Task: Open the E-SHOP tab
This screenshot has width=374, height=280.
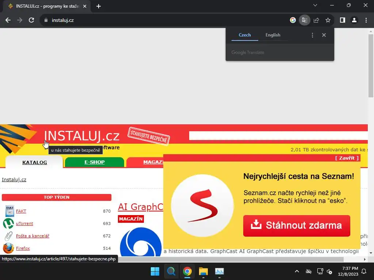Action: point(95,162)
